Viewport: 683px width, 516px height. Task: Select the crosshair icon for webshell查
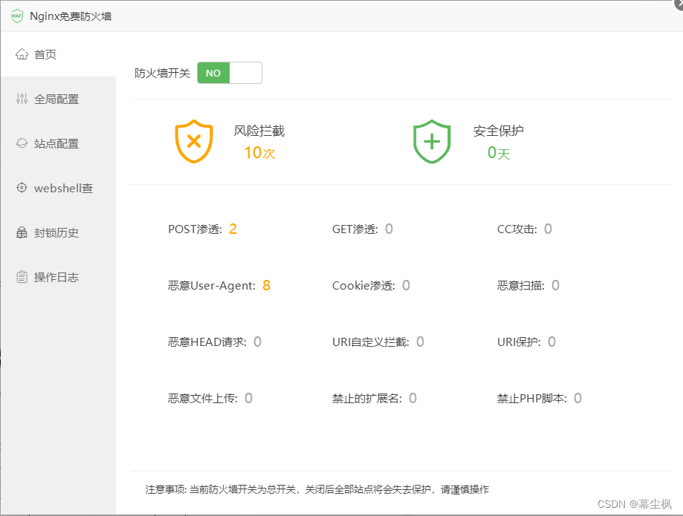(20, 187)
